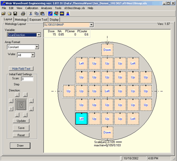Click the NA value 0.65
Screen dimensions: 177x161
[x=61, y=34]
